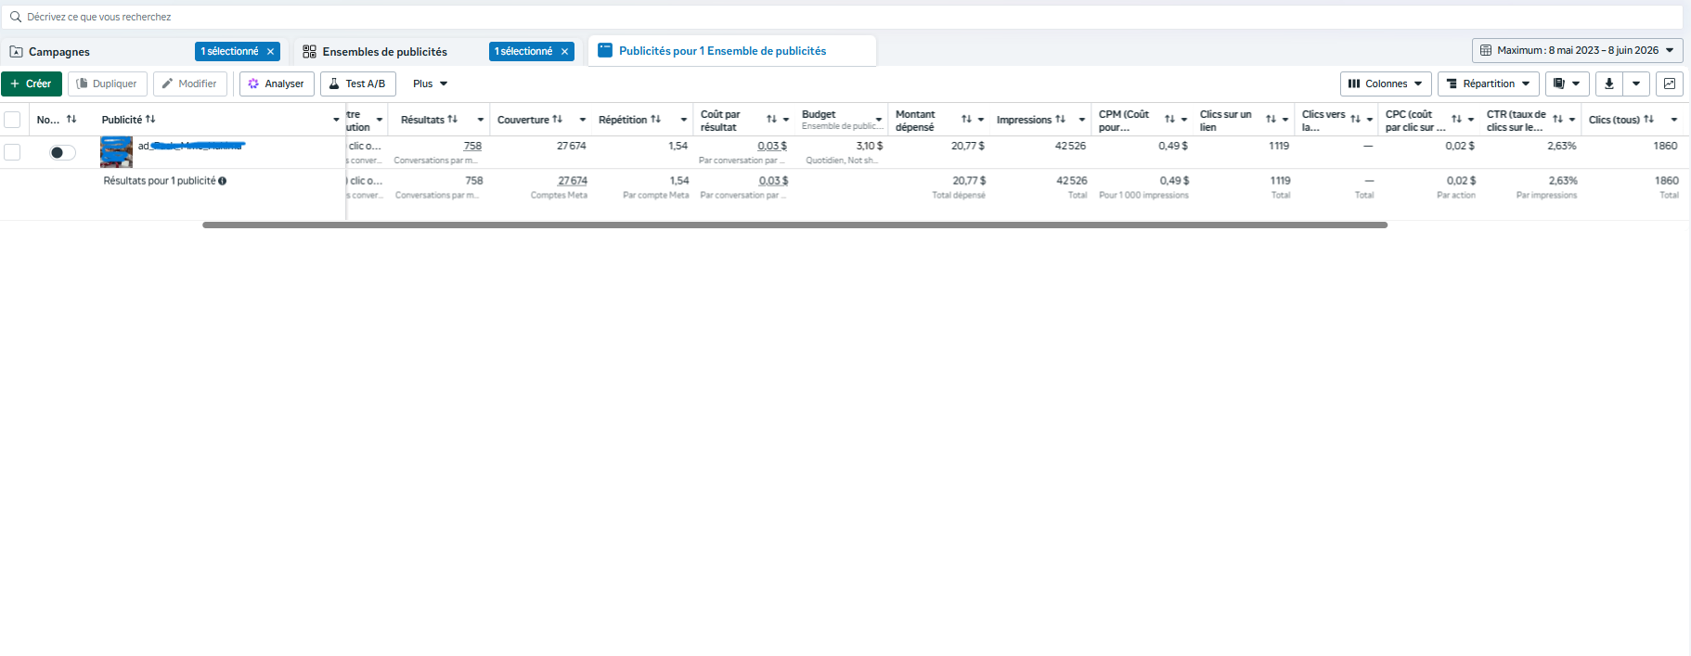
Task: Click the green Créer button
Action: tap(32, 84)
